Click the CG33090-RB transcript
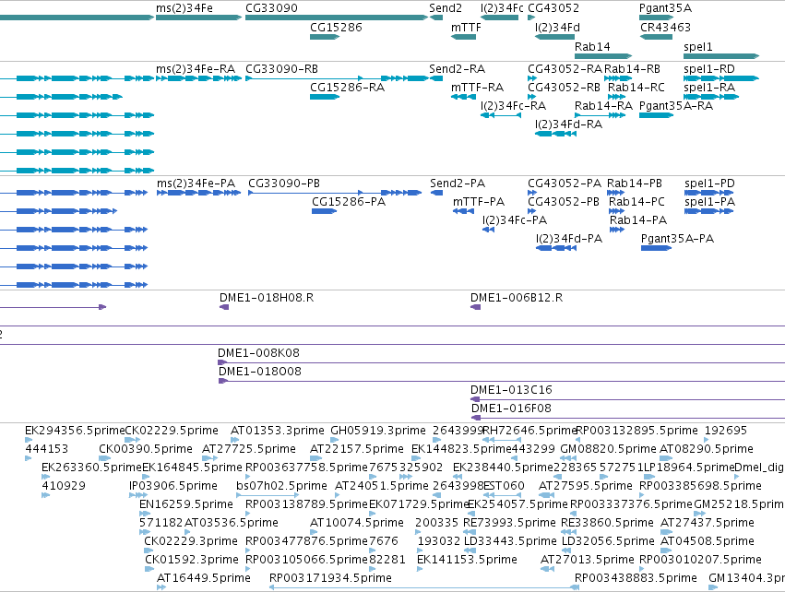Viewport: 785px width, 592px height. (337, 78)
